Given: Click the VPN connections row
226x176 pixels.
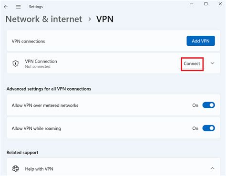Looking at the screenshot, I should (113, 41).
